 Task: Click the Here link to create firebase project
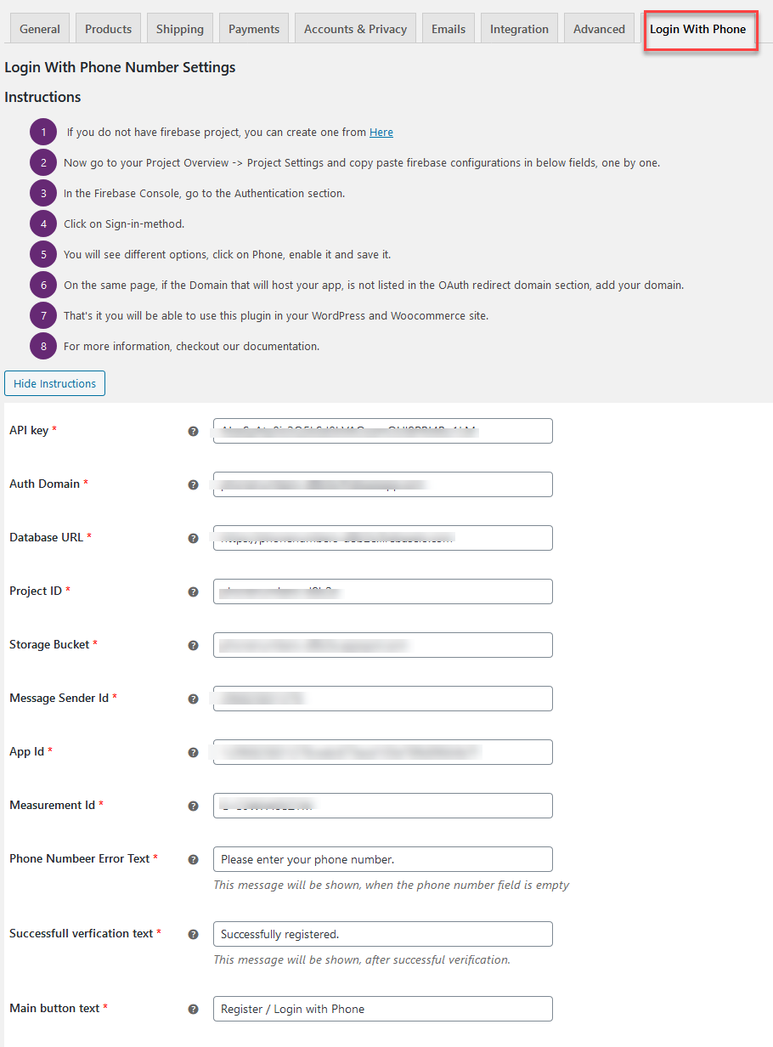pos(381,132)
